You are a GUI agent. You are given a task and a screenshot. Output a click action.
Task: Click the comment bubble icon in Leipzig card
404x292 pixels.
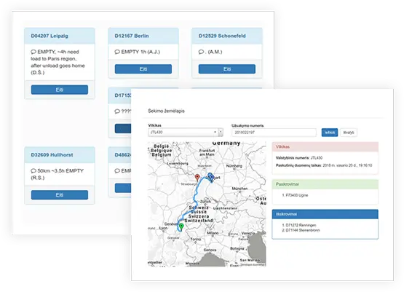33,52
